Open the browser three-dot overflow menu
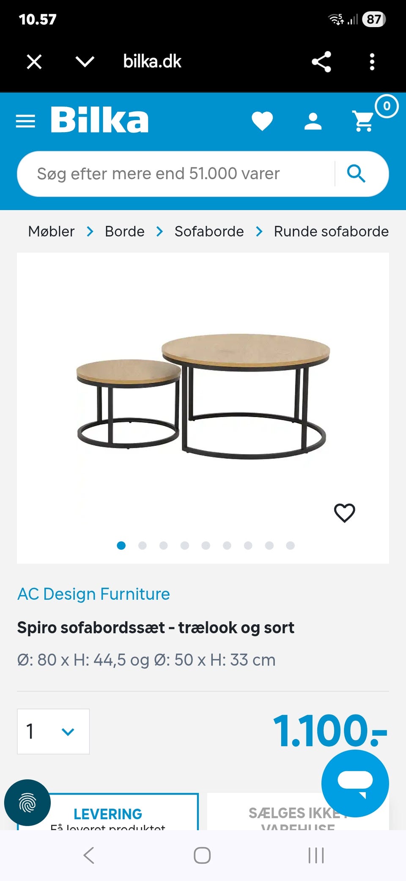 pyautogui.click(x=372, y=62)
